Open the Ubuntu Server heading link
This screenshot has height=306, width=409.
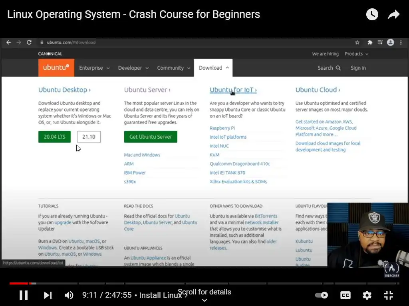tap(147, 90)
